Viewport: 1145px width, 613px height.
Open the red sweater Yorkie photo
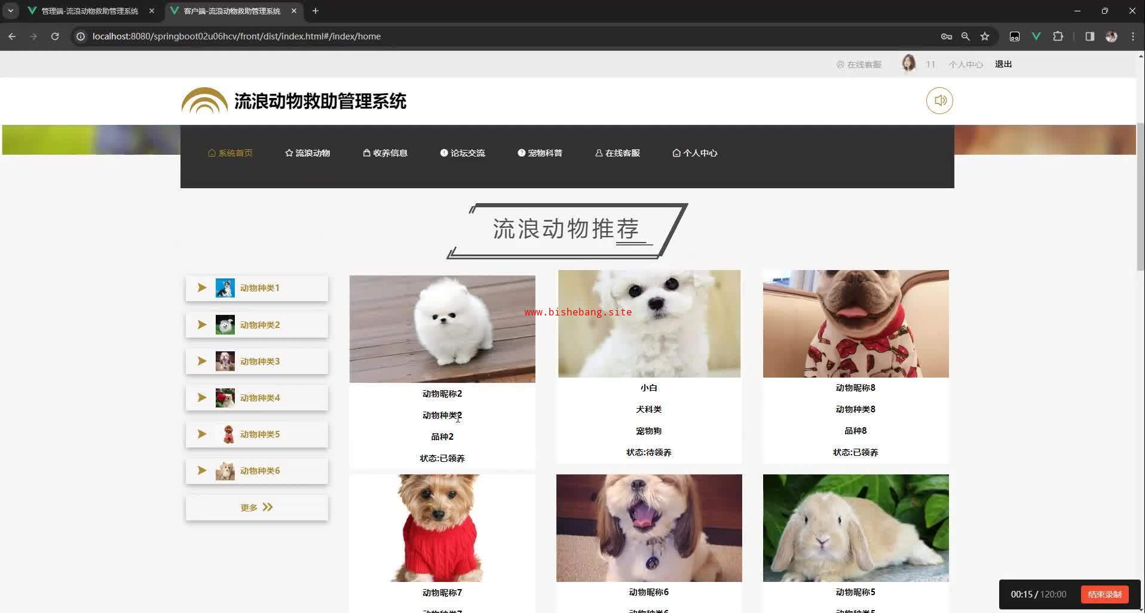[x=442, y=528]
